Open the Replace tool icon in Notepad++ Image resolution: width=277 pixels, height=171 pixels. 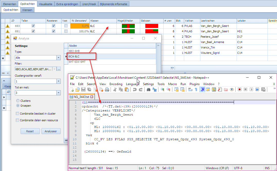point(155,90)
